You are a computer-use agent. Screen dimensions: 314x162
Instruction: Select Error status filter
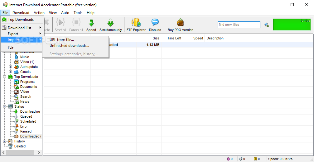24,127
